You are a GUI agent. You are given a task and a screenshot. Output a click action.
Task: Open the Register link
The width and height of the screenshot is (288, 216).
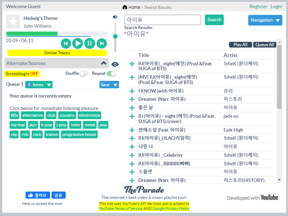point(258,6)
